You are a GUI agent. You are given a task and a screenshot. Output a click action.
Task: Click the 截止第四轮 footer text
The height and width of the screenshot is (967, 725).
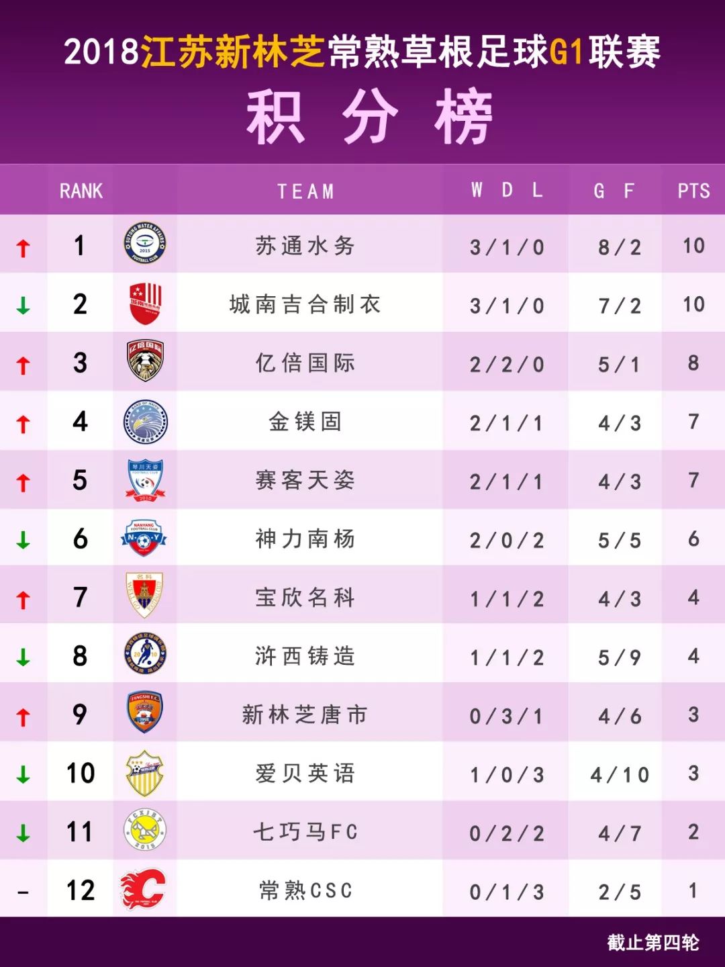pyautogui.click(x=652, y=943)
